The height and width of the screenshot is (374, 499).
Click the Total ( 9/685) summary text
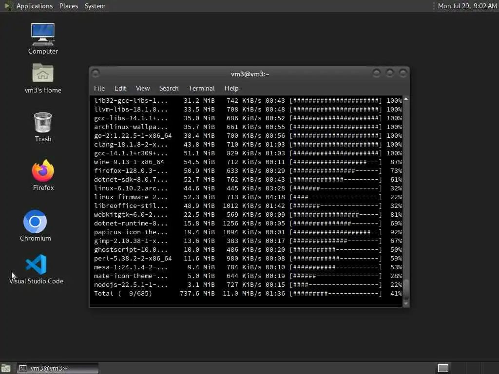click(123, 294)
